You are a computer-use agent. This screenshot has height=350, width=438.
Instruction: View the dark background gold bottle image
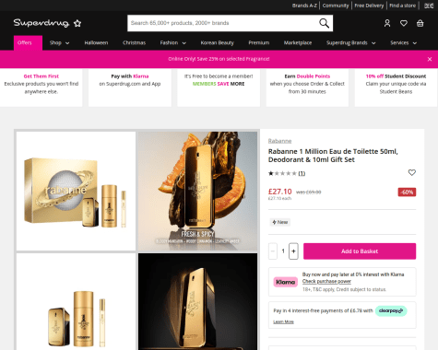197,301
